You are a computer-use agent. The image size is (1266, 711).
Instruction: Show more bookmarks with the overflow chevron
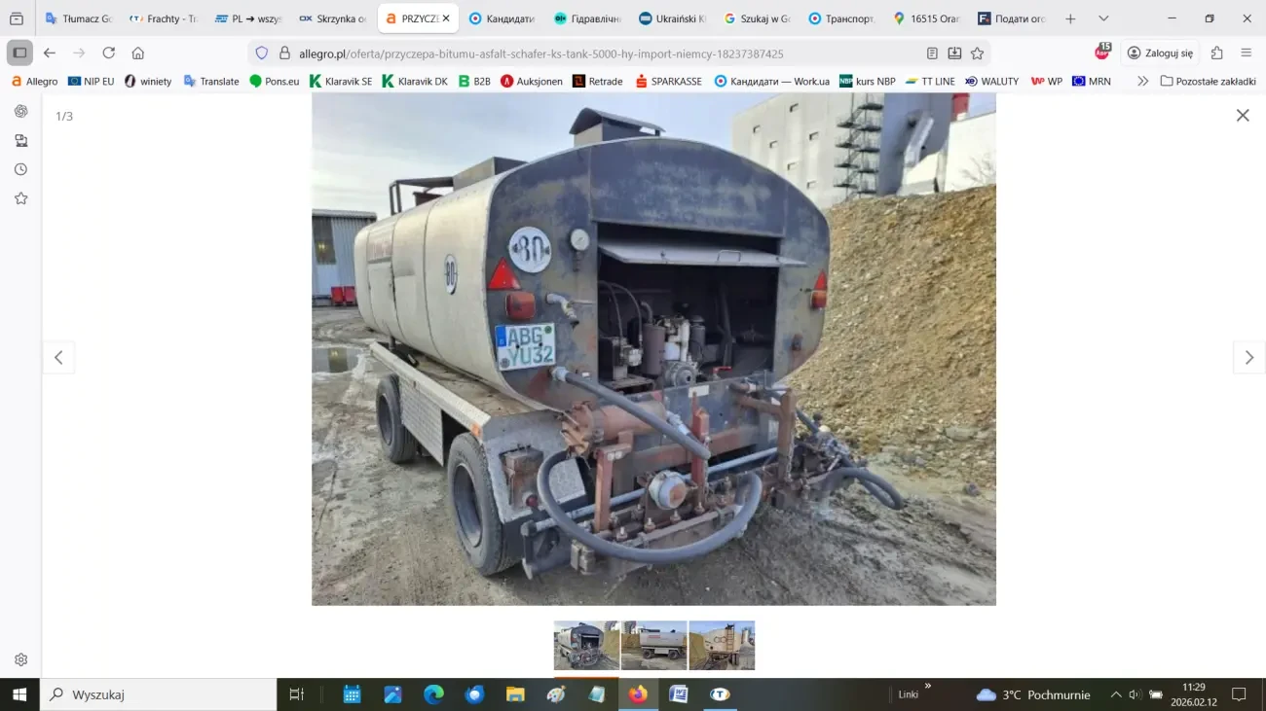pos(1142,82)
